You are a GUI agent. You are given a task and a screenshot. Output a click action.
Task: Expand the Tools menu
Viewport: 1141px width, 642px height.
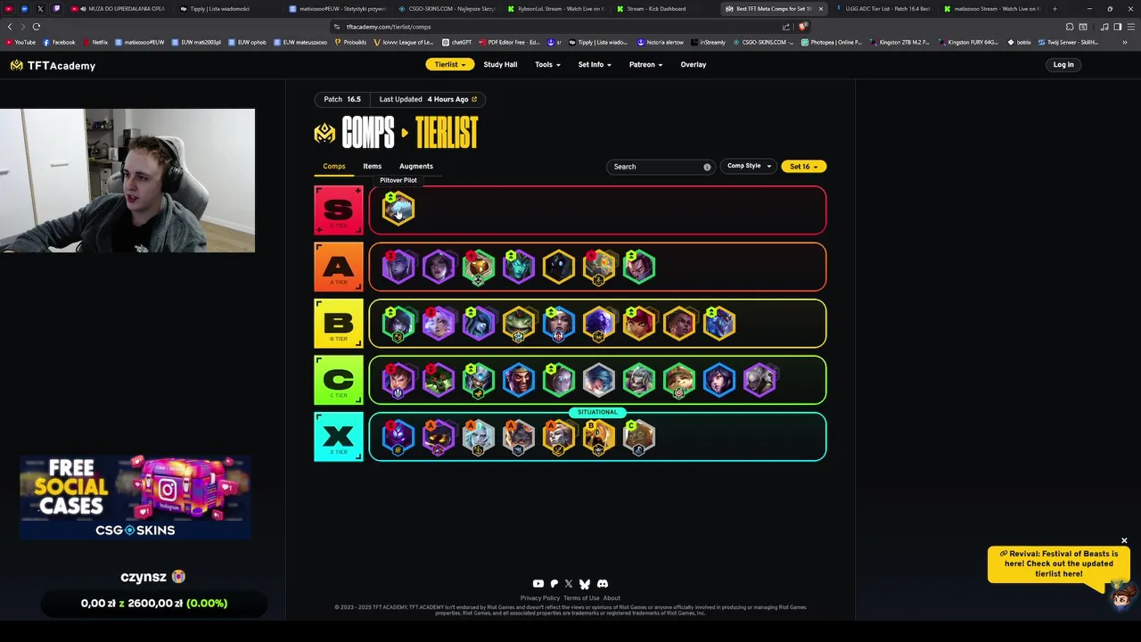pyautogui.click(x=547, y=64)
